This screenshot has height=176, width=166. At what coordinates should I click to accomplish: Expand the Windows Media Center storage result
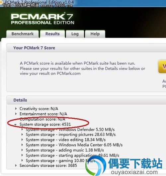pos(22,145)
